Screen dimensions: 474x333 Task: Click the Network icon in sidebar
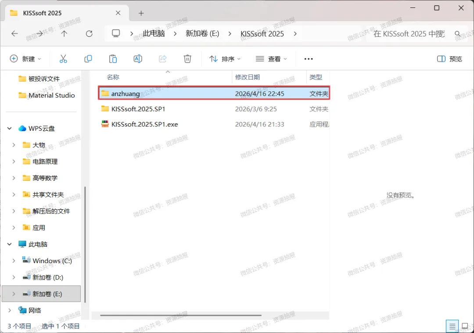(x=22, y=310)
